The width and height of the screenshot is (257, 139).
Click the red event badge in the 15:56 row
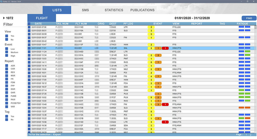point(165,122)
